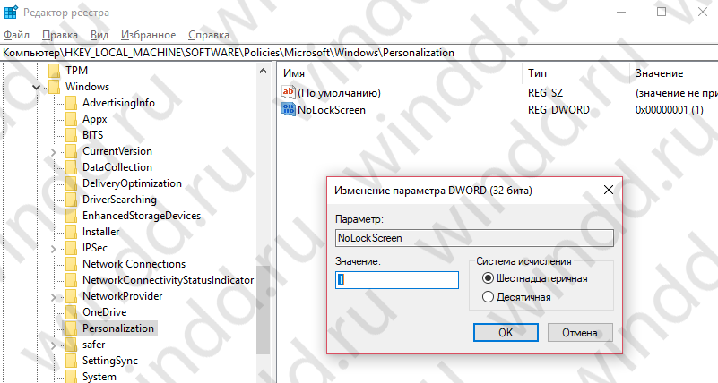This screenshot has width=718, height=383.
Task: Expand the CurrentVersion key
Action: [54, 152]
